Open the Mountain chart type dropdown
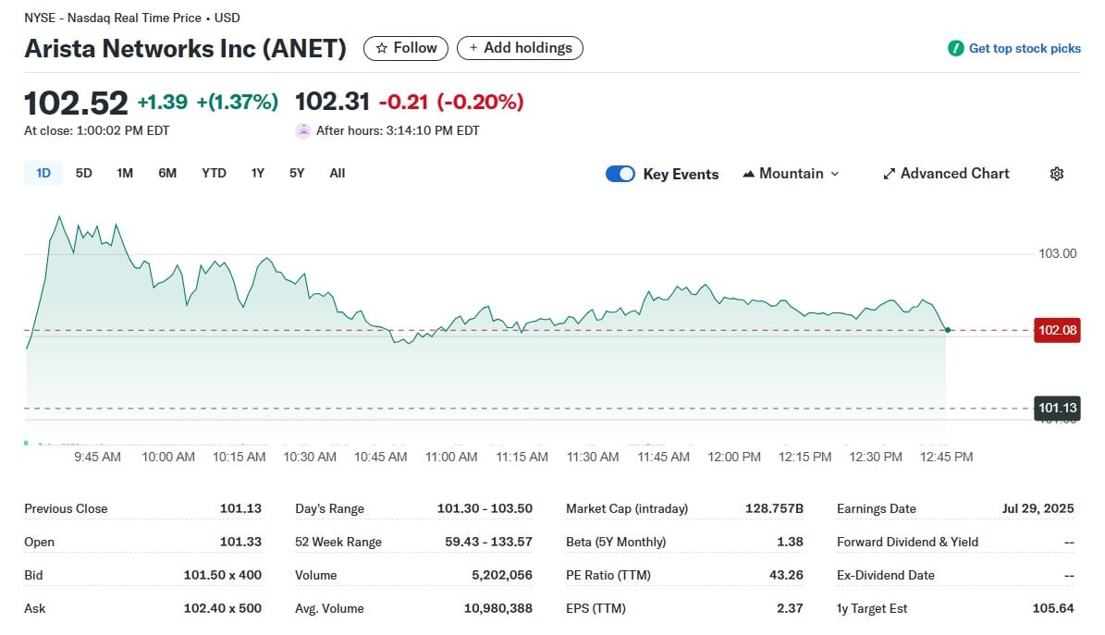The height and width of the screenshot is (635, 1105). coord(791,174)
